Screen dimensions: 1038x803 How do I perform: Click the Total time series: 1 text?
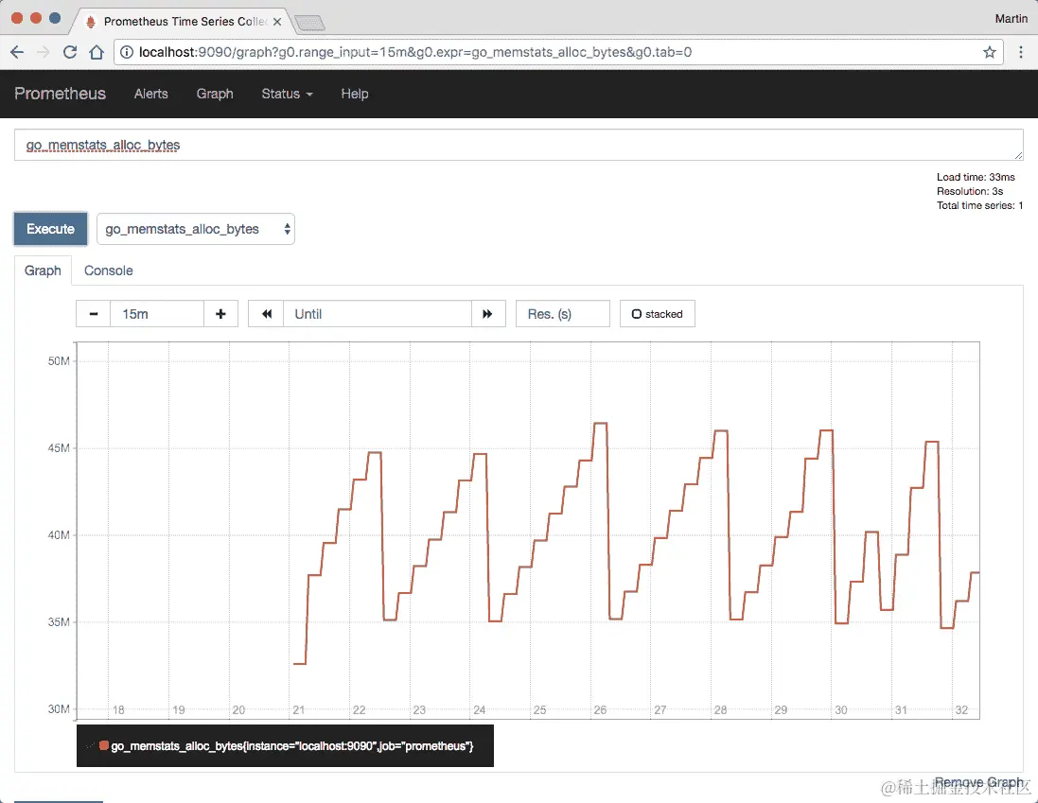click(x=979, y=205)
